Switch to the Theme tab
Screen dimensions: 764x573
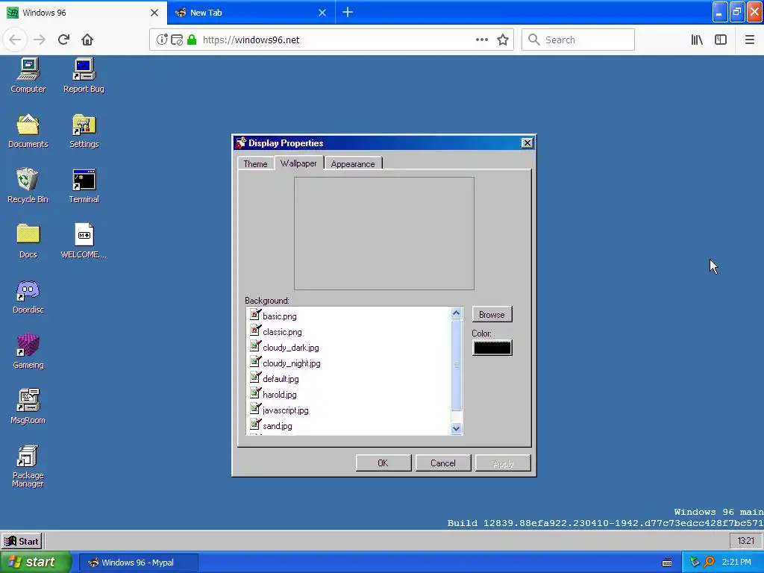(255, 163)
